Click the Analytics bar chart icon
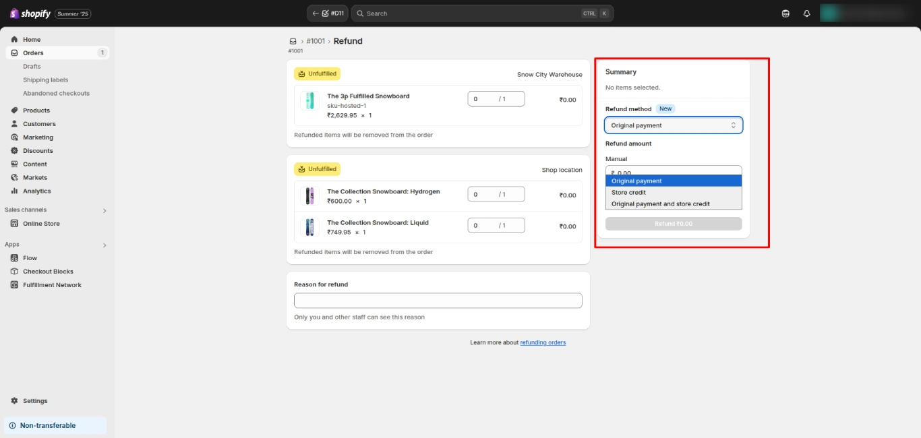The image size is (921, 438). click(14, 191)
